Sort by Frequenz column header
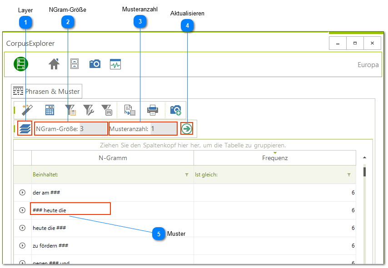The height and width of the screenshot is (268, 388). click(x=275, y=158)
